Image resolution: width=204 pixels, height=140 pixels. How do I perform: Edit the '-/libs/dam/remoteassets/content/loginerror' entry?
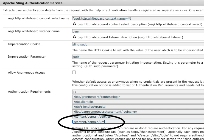[138, 112]
